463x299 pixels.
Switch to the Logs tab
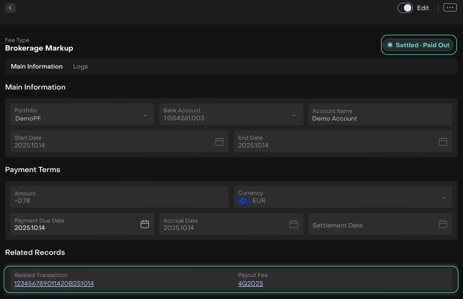[80, 66]
